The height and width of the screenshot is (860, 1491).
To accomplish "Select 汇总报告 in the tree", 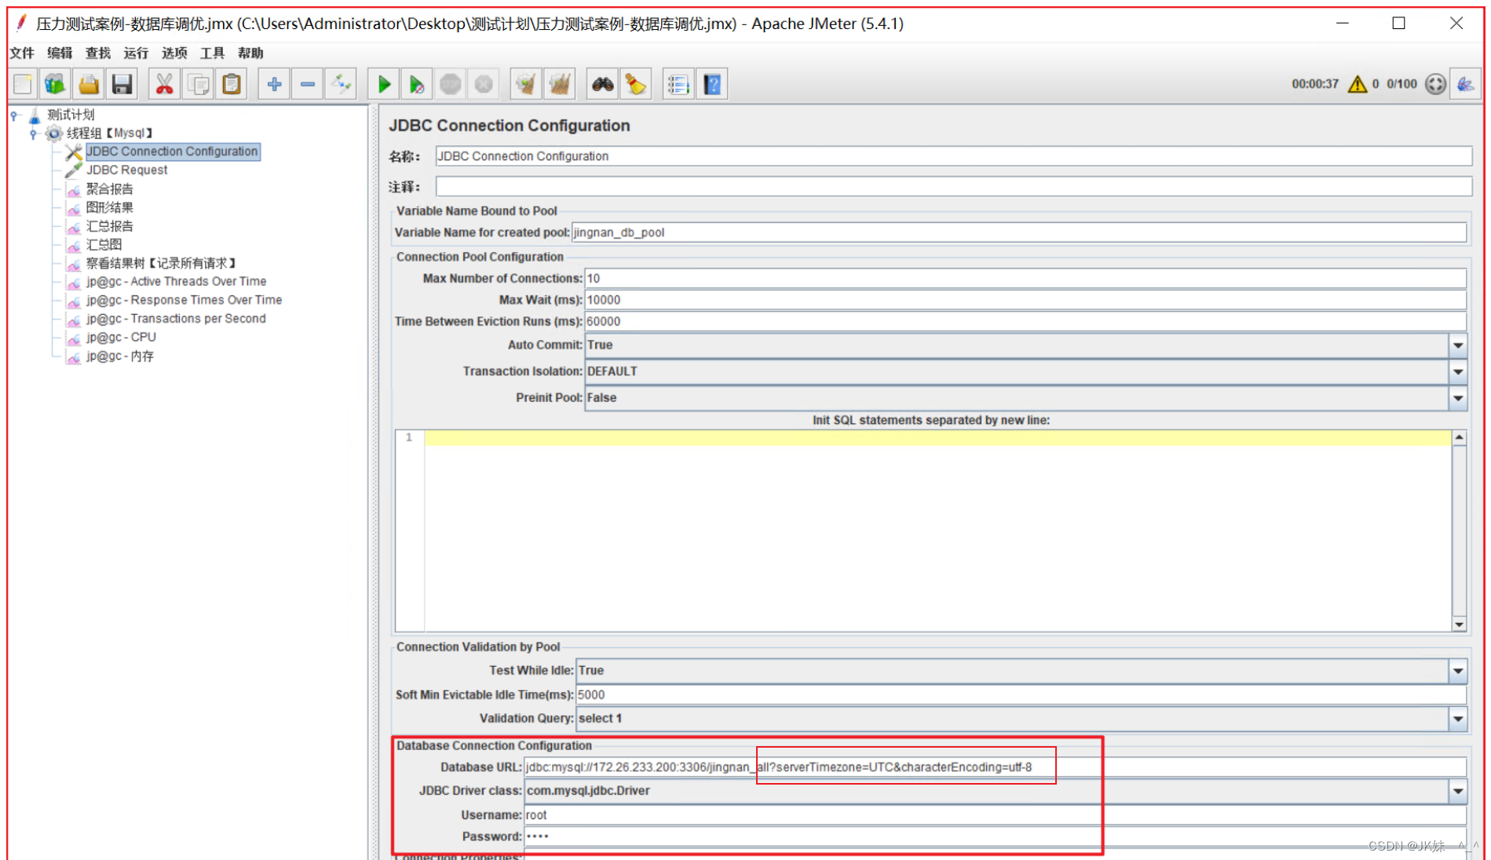I will [x=110, y=226].
